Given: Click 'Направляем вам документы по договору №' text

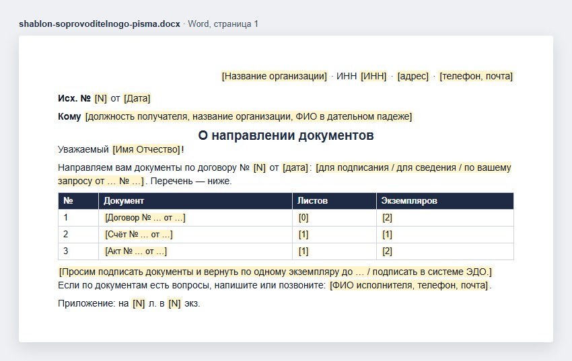Looking at the screenshot, I should (153, 167).
